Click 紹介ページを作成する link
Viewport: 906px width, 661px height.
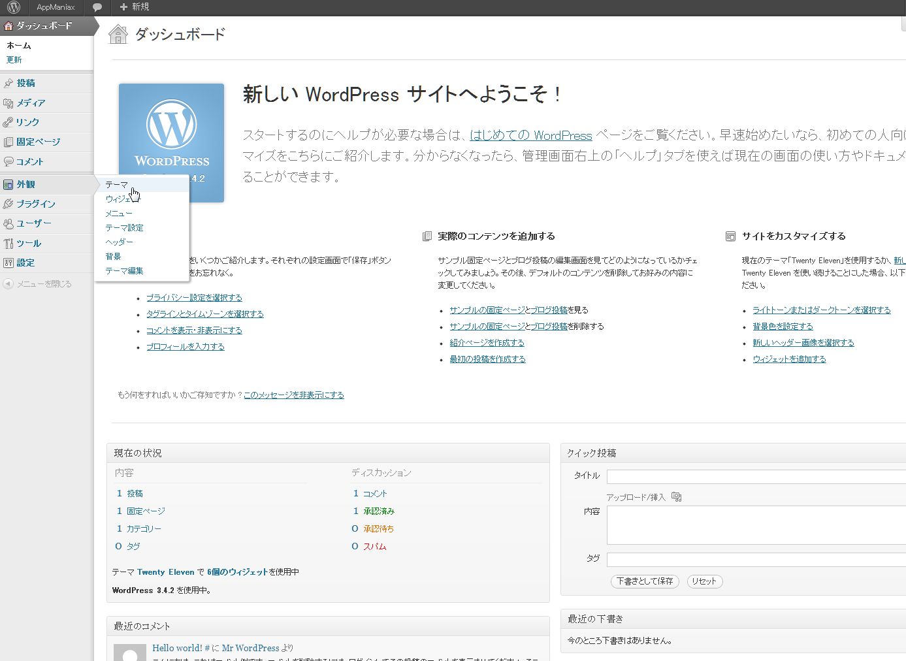point(487,342)
